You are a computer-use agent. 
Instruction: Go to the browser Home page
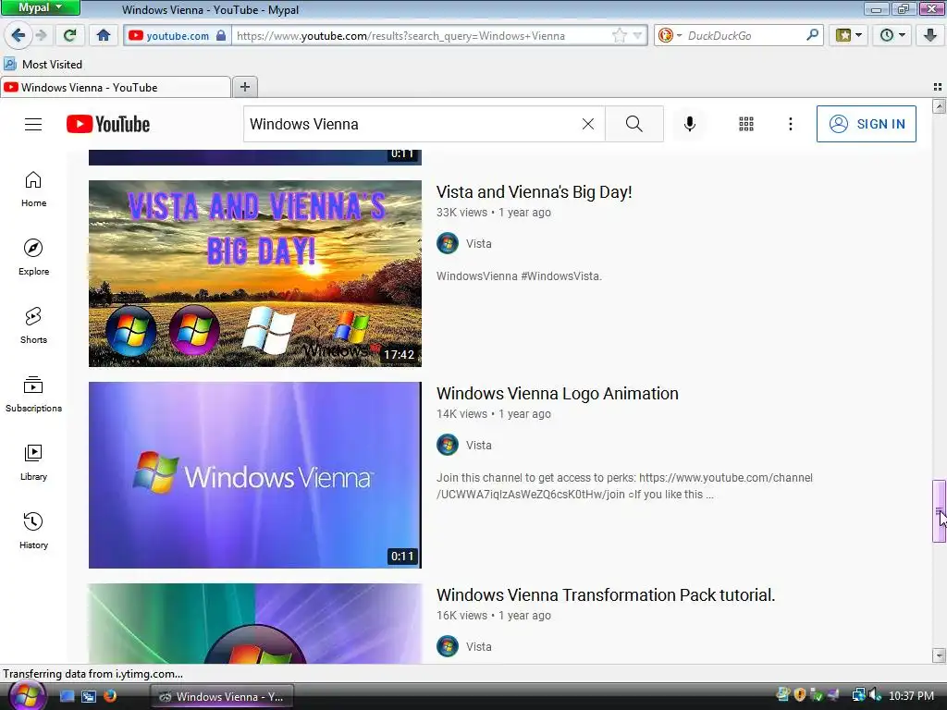pyautogui.click(x=104, y=35)
